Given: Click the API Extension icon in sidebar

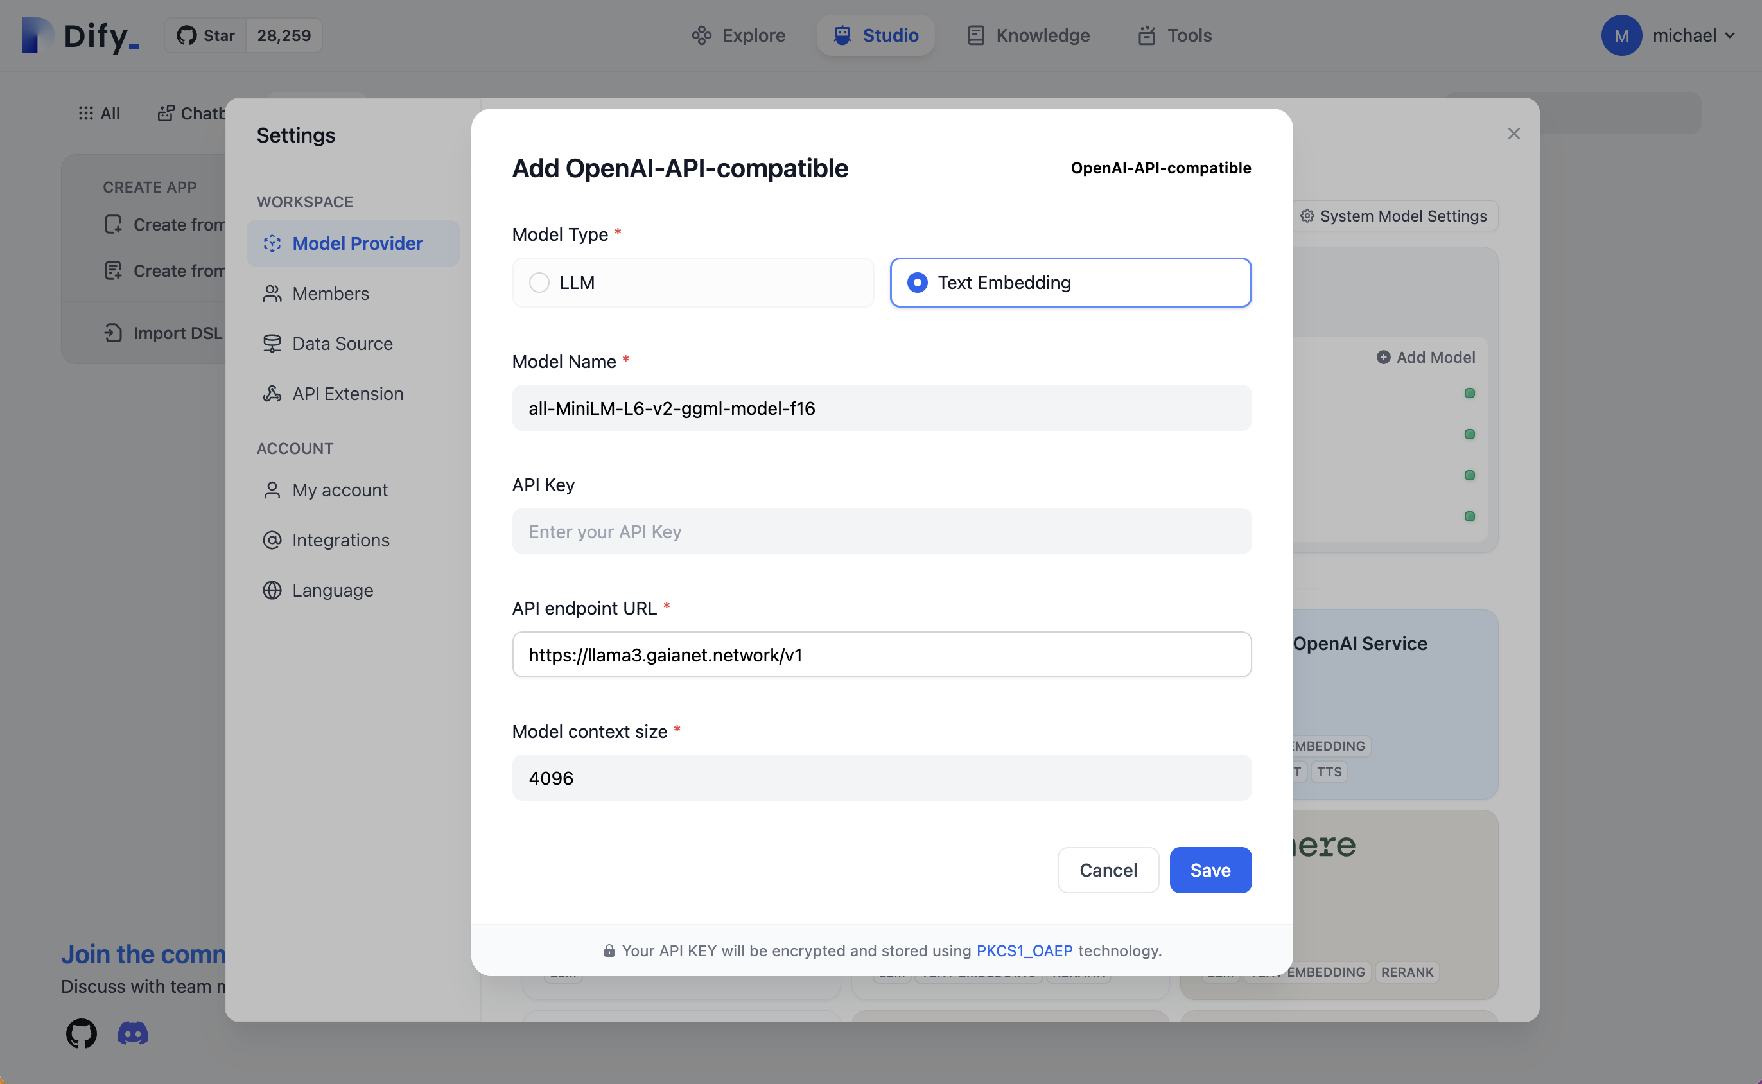Looking at the screenshot, I should (272, 393).
